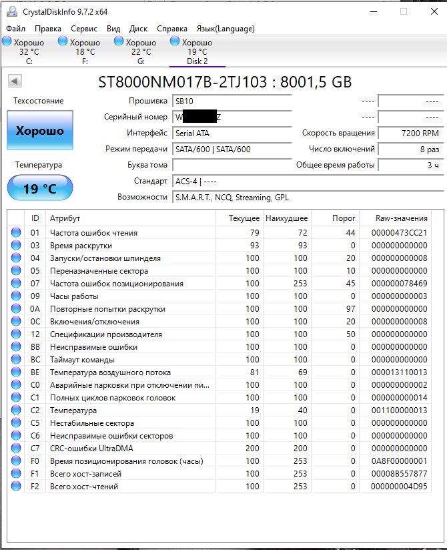
Task: Click status orb for attribute C2 temperature
Action: (16, 410)
